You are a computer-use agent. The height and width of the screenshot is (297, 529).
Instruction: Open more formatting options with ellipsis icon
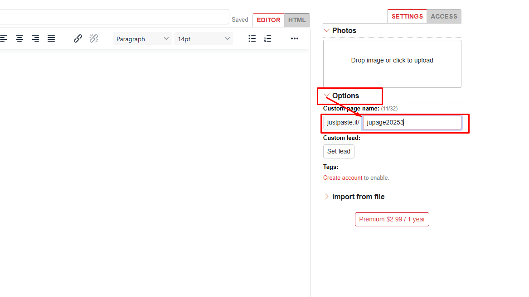pyautogui.click(x=295, y=38)
